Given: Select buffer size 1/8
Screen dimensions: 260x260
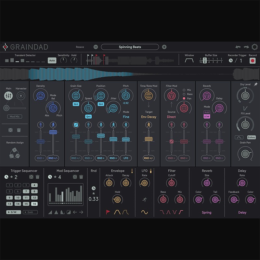Looking at the screenshot, I should click(x=205, y=60).
